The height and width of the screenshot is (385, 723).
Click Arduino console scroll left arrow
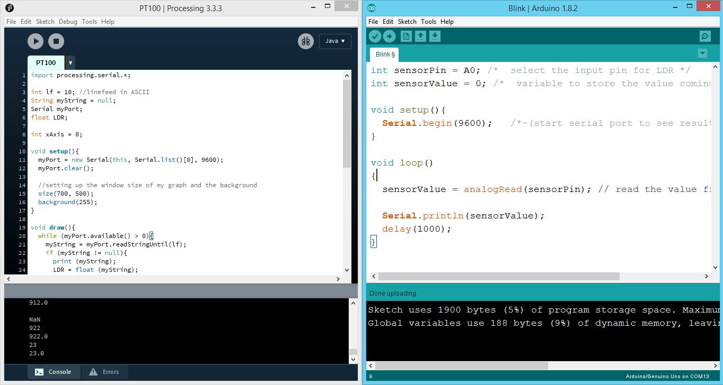371,365
